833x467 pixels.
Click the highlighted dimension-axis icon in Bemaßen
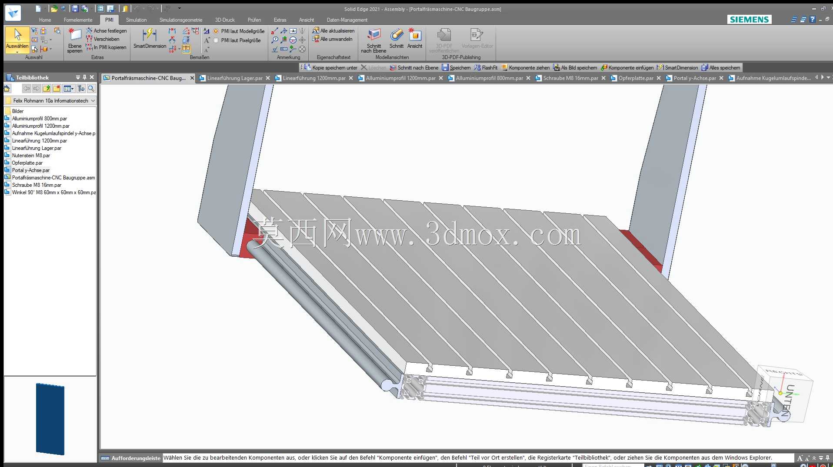(186, 49)
